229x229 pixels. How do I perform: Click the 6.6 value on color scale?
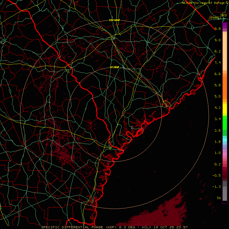point(218,74)
